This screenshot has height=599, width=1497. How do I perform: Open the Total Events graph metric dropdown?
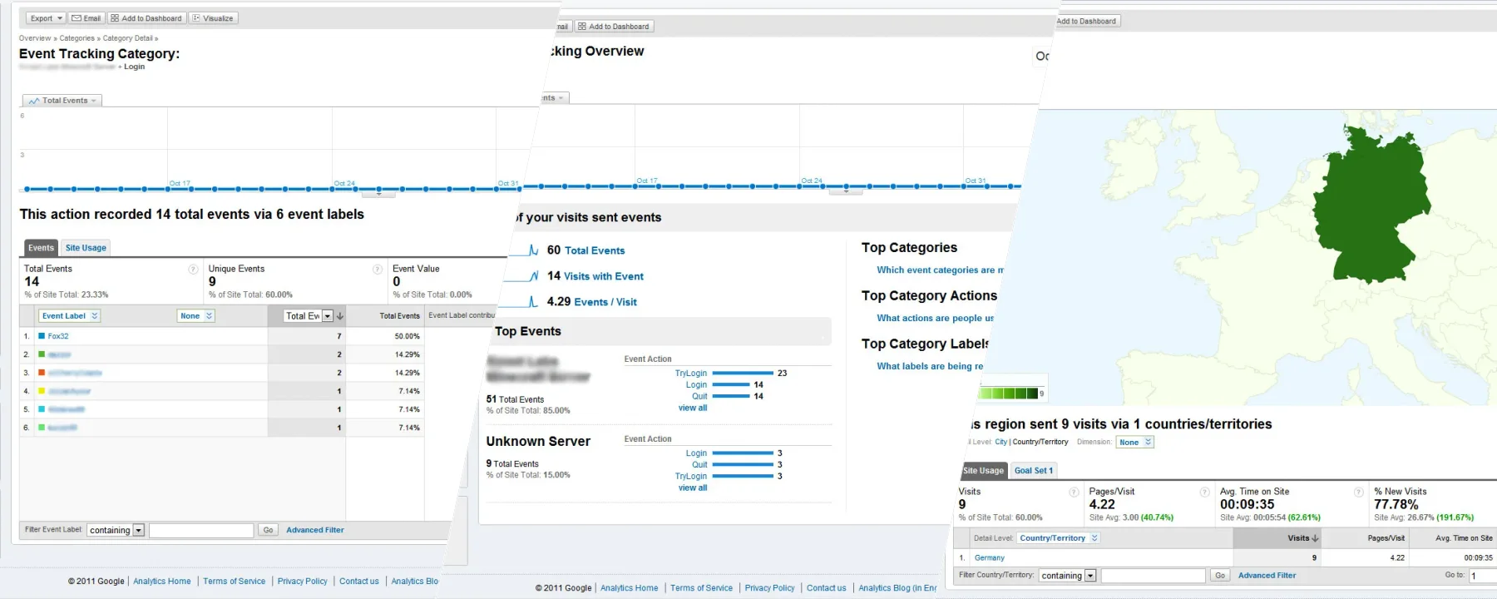pos(62,101)
